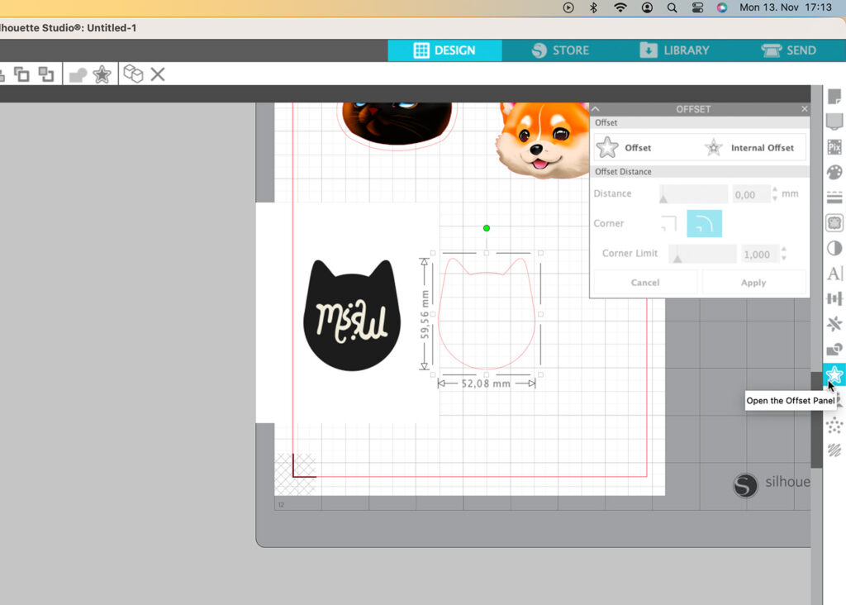The image size is (846, 605).
Task: Open the Line Style panel icon
Action: tap(834, 198)
